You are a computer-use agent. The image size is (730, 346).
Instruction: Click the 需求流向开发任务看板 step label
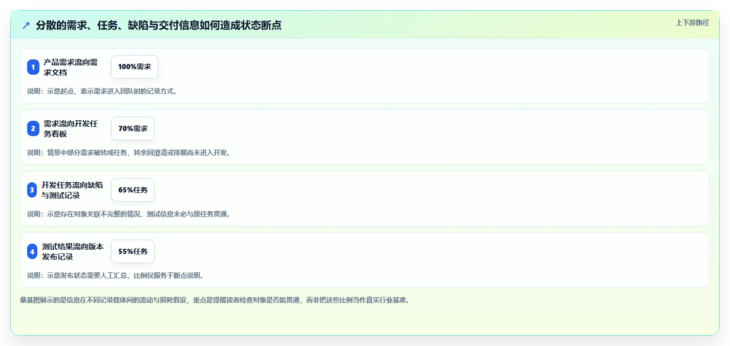[71, 128]
